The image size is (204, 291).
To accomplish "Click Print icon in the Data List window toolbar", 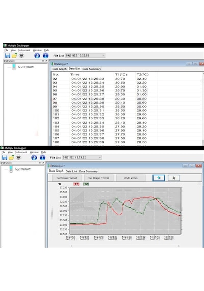I will [x=22, y=55].
